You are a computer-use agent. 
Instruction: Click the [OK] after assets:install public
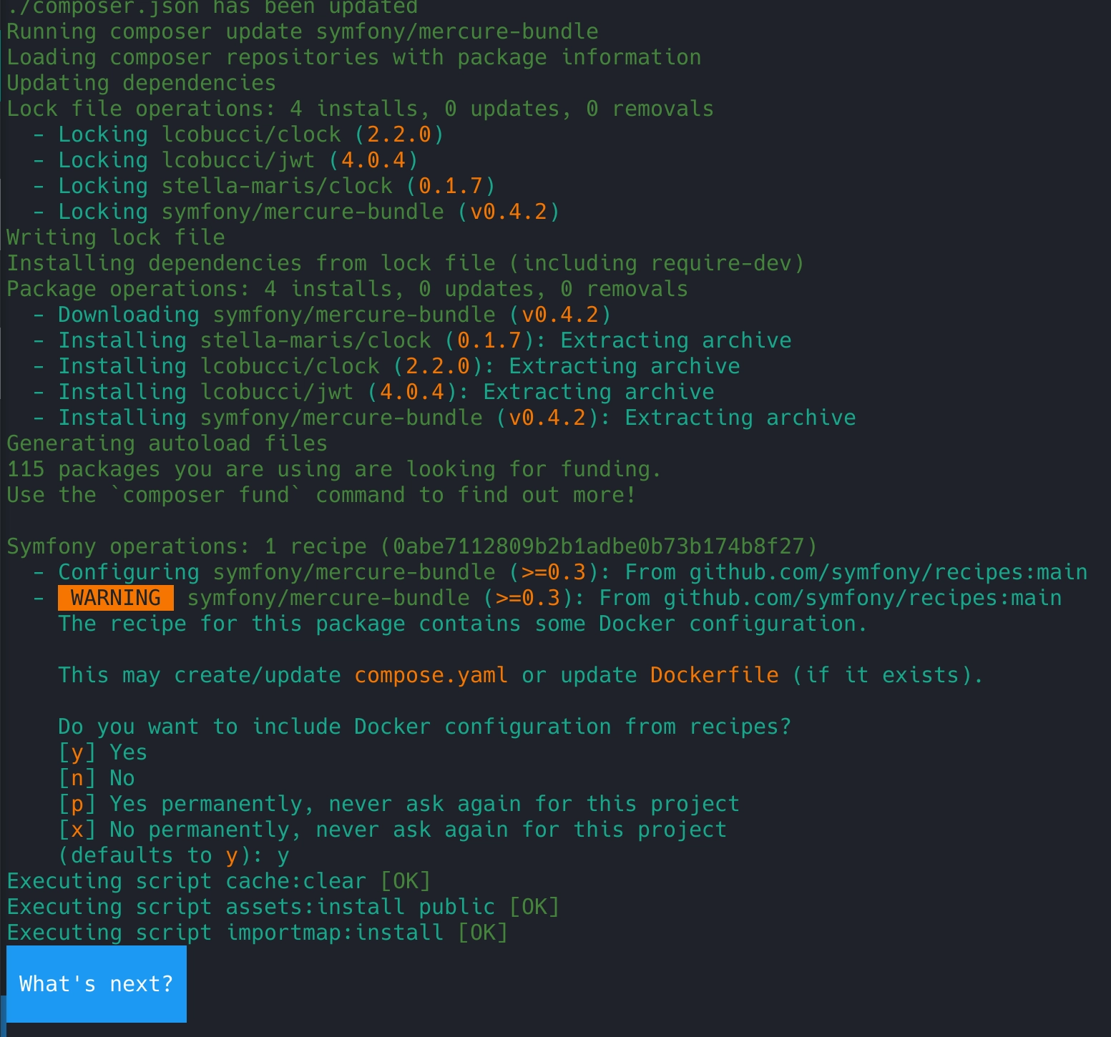pyautogui.click(x=534, y=907)
